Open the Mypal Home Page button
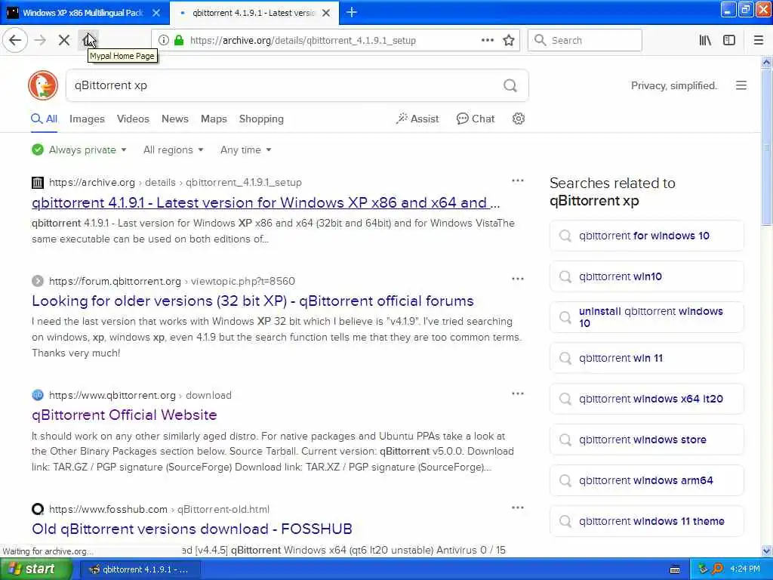 coord(88,40)
